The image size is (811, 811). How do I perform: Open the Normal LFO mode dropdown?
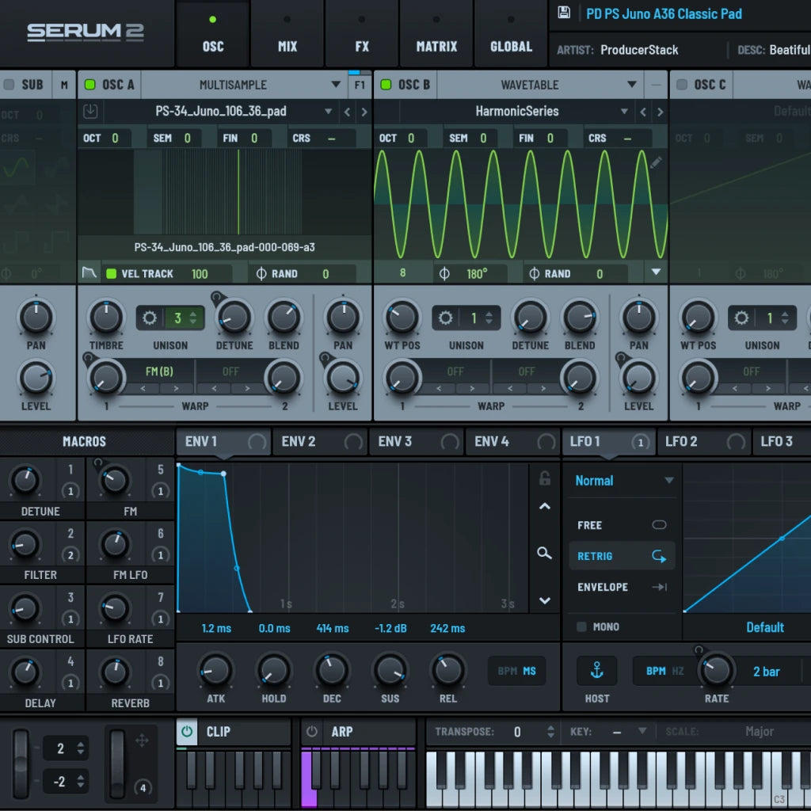point(622,480)
